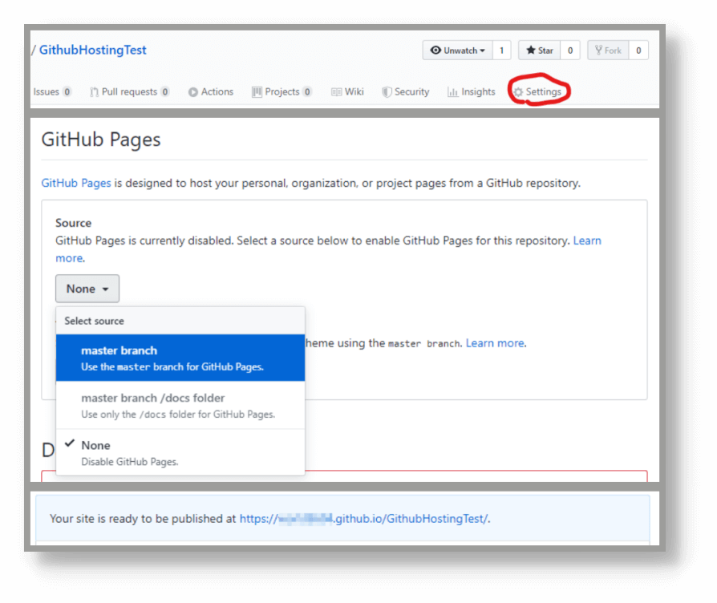This screenshot has height=603, width=717.
Task: Click the Settings gear icon
Action: (518, 92)
